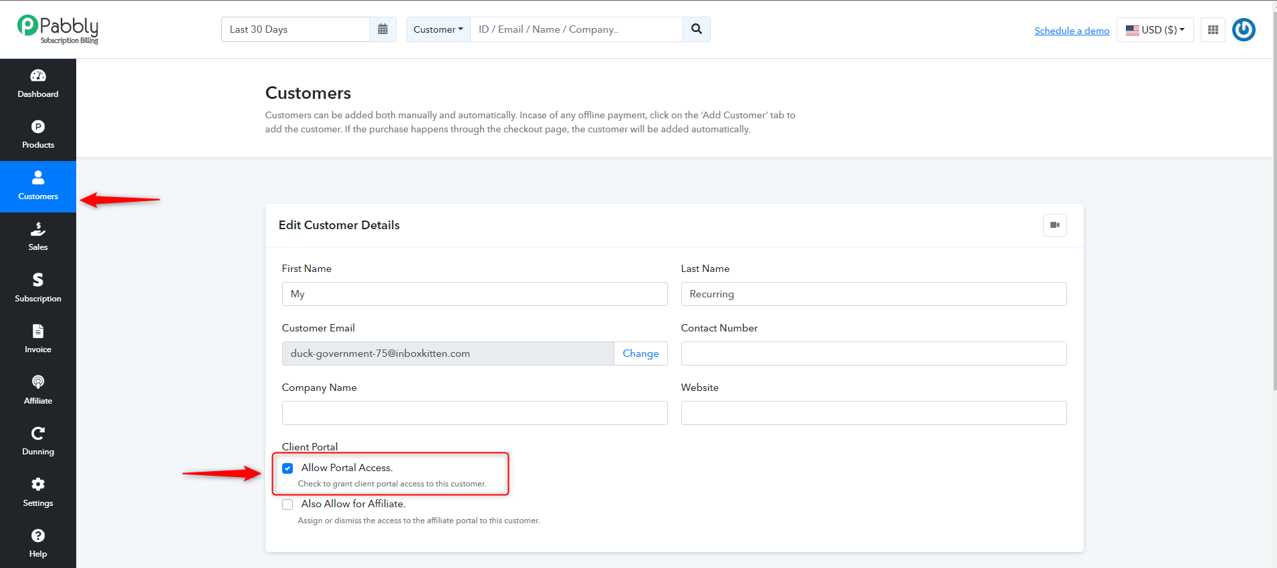Click the search magnifier button

697,29
